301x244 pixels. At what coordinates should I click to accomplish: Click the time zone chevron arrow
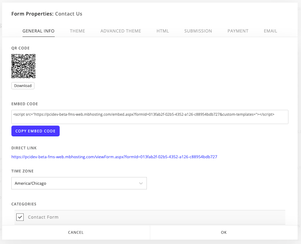click(x=141, y=183)
